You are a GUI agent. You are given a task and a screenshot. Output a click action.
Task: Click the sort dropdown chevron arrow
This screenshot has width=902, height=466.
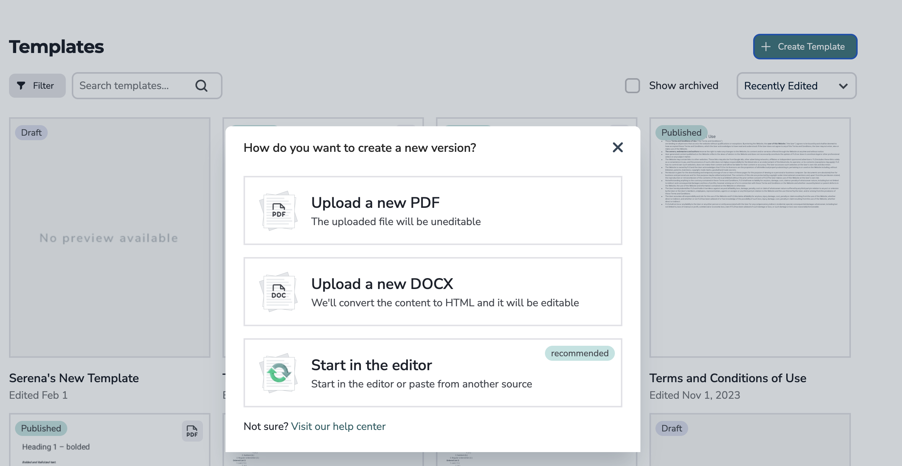tap(843, 86)
